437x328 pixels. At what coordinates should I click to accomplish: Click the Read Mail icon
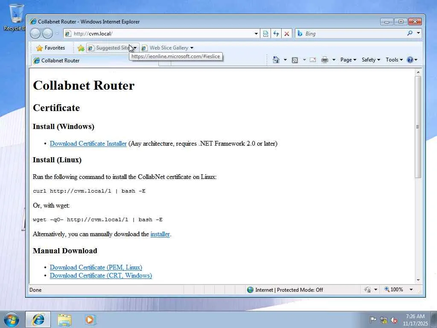click(x=313, y=60)
